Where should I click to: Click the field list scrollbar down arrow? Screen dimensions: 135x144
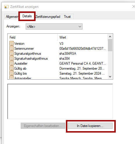click(x=110, y=77)
